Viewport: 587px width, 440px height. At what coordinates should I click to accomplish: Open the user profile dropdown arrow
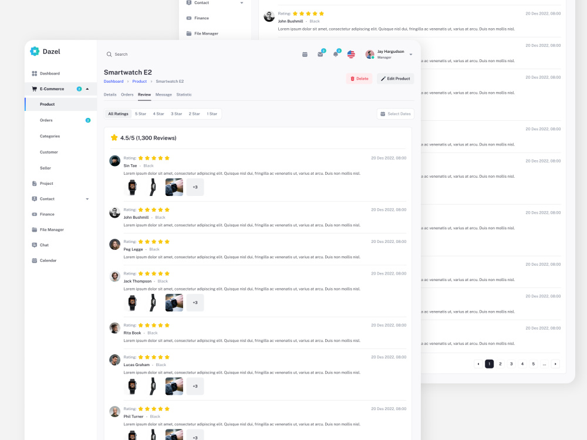[411, 55]
